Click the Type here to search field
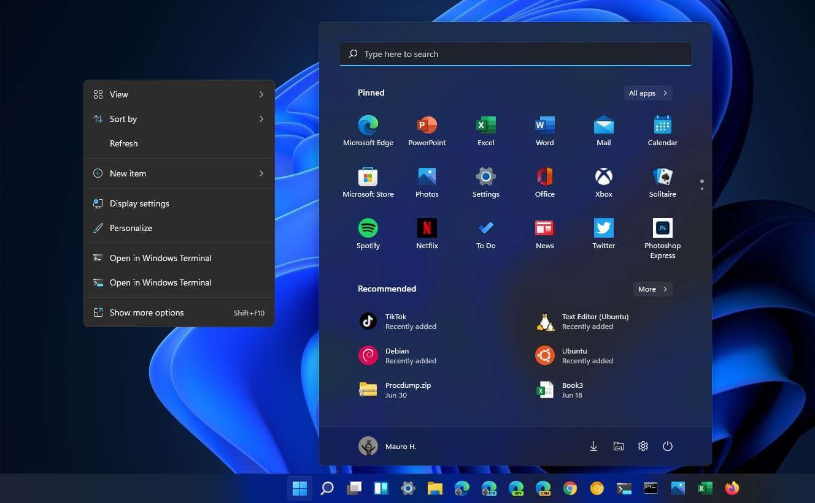The image size is (815, 503). coord(516,54)
